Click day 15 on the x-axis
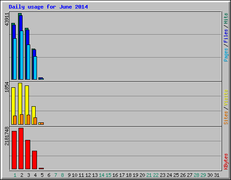231x180 pixels. (108, 175)
